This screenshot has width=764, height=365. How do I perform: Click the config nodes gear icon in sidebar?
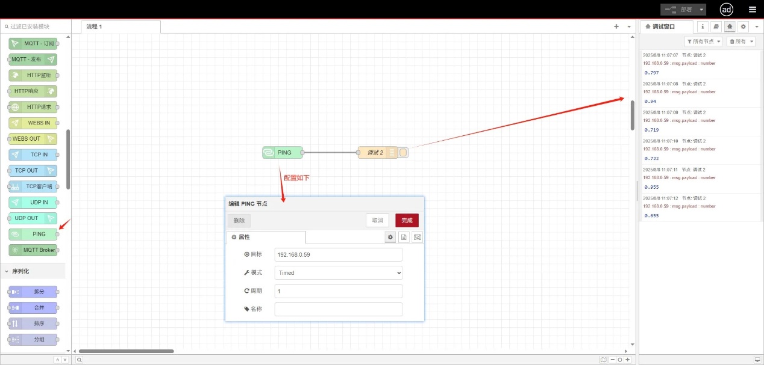[744, 26]
